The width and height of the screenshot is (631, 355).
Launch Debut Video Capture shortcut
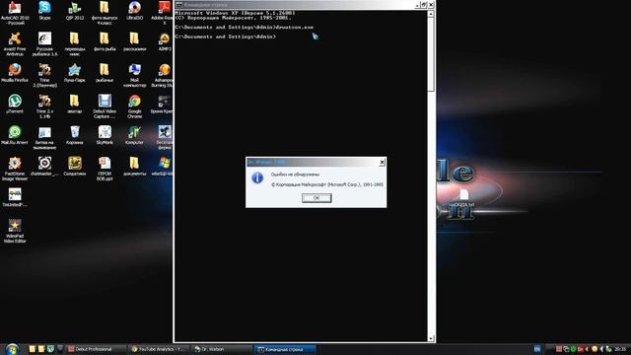(105, 106)
